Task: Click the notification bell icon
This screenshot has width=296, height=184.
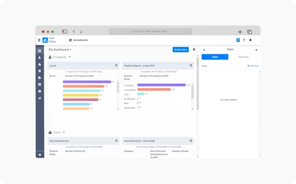Action: pos(251,40)
